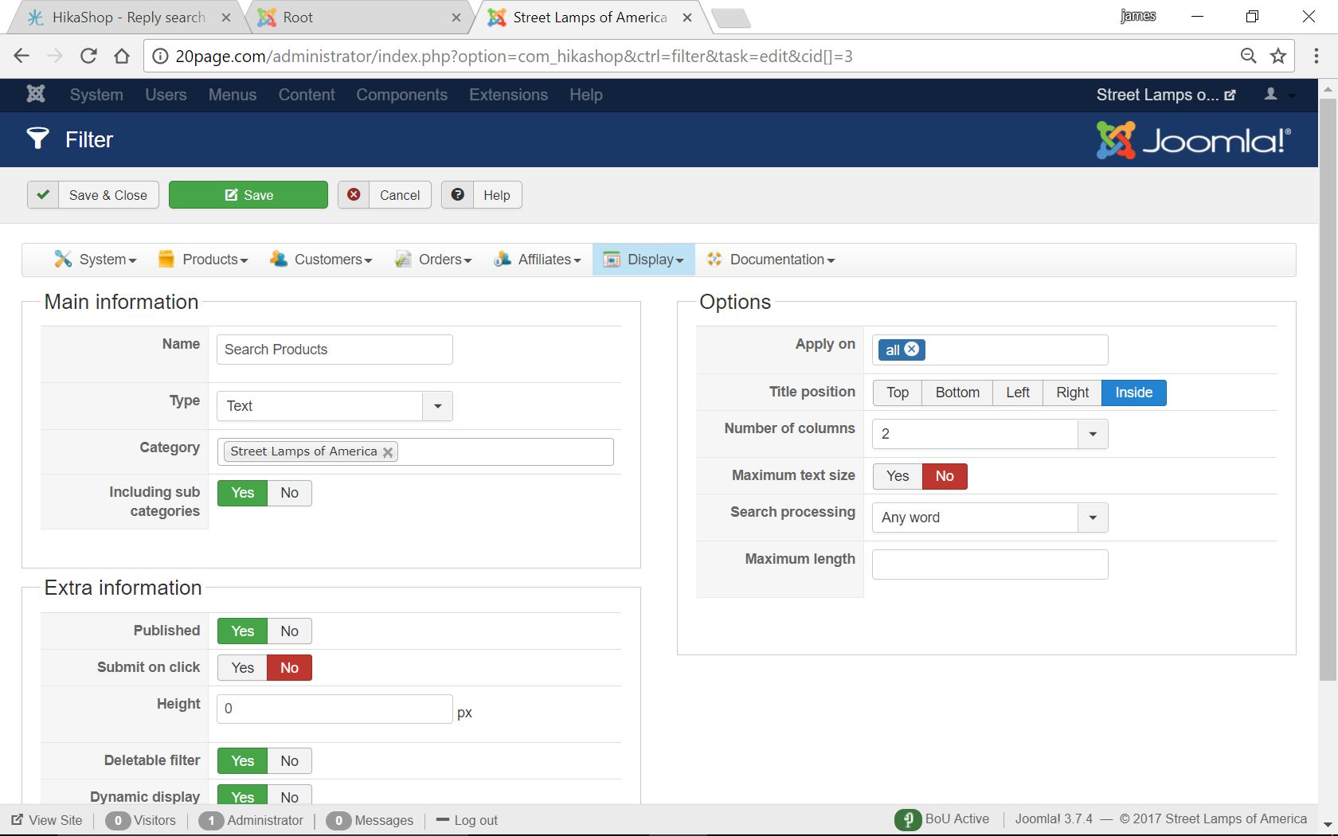
Task: Choose Top for Title position
Action: click(x=898, y=393)
